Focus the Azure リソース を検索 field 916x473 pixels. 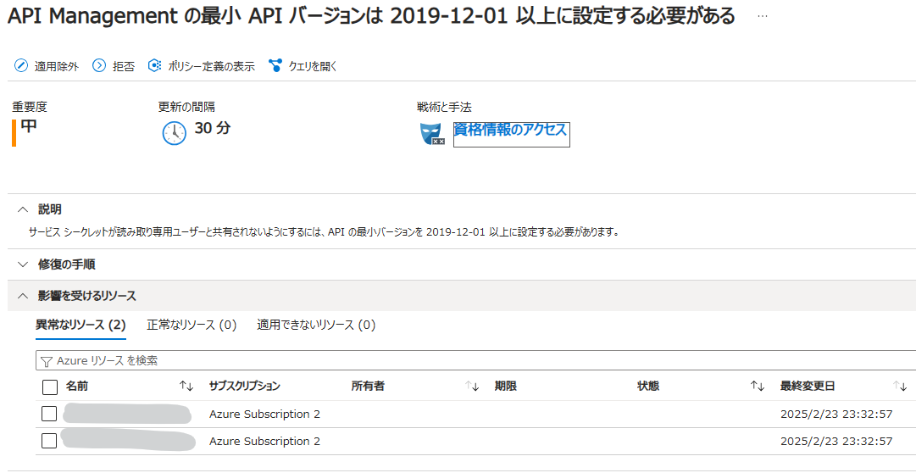coord(475,361)
